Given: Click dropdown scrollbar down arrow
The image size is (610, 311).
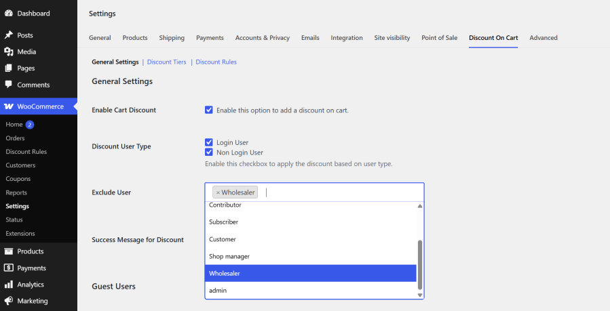Looking at the screenshot, I should [x=420, y=295].
